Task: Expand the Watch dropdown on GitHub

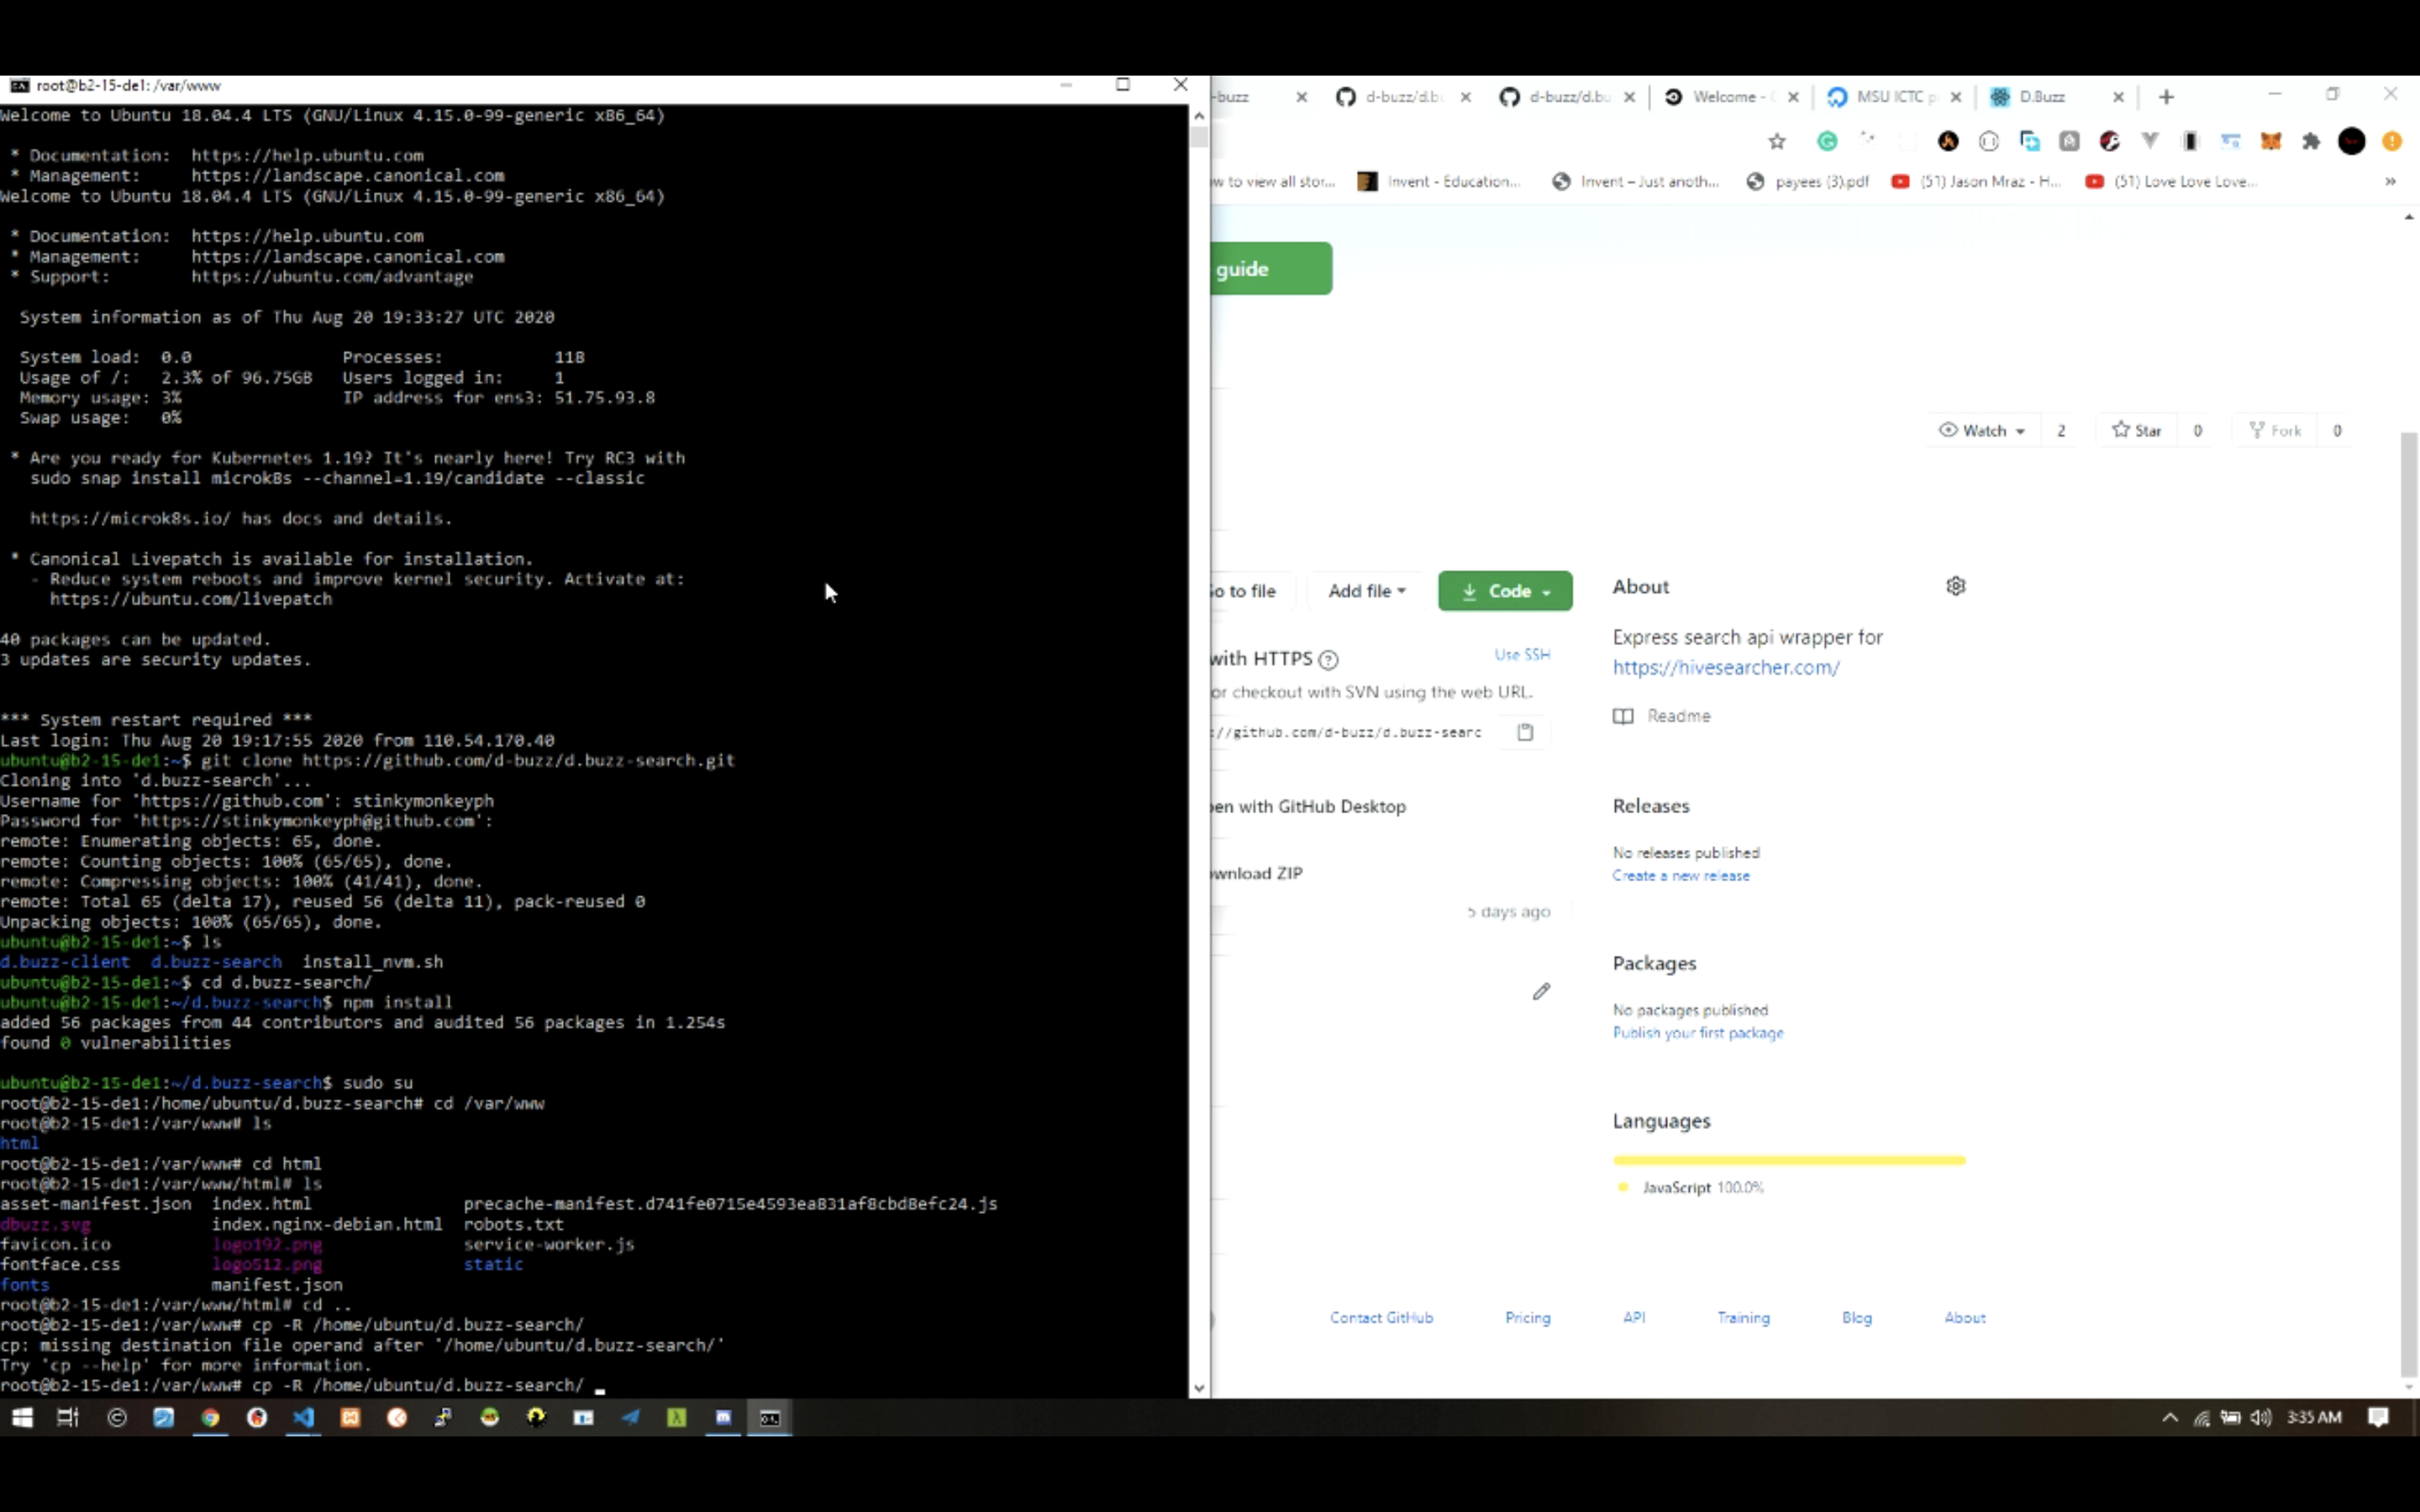Action: tap(1981, 430)
